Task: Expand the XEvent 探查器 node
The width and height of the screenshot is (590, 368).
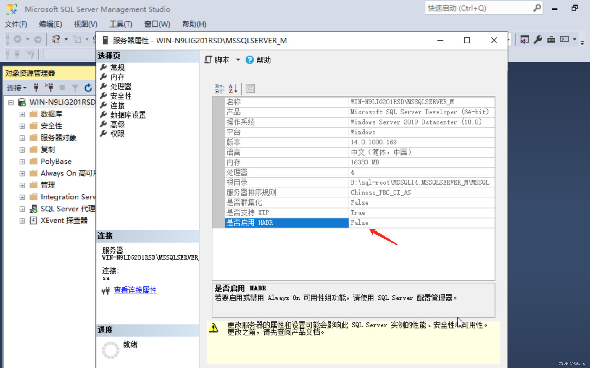Action: [x=22, y=221]
